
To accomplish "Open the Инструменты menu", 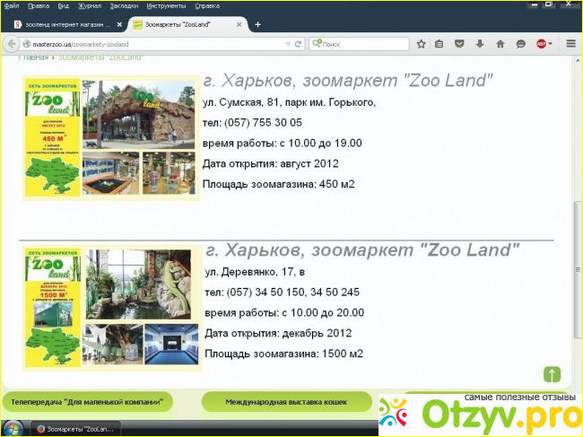I will pos(166,6).
